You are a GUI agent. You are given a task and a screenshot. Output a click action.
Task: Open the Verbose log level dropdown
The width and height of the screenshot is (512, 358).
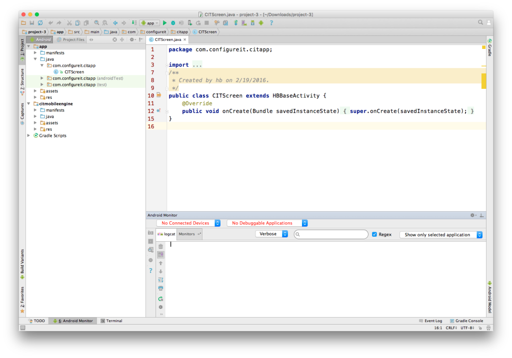click(271, 234)
